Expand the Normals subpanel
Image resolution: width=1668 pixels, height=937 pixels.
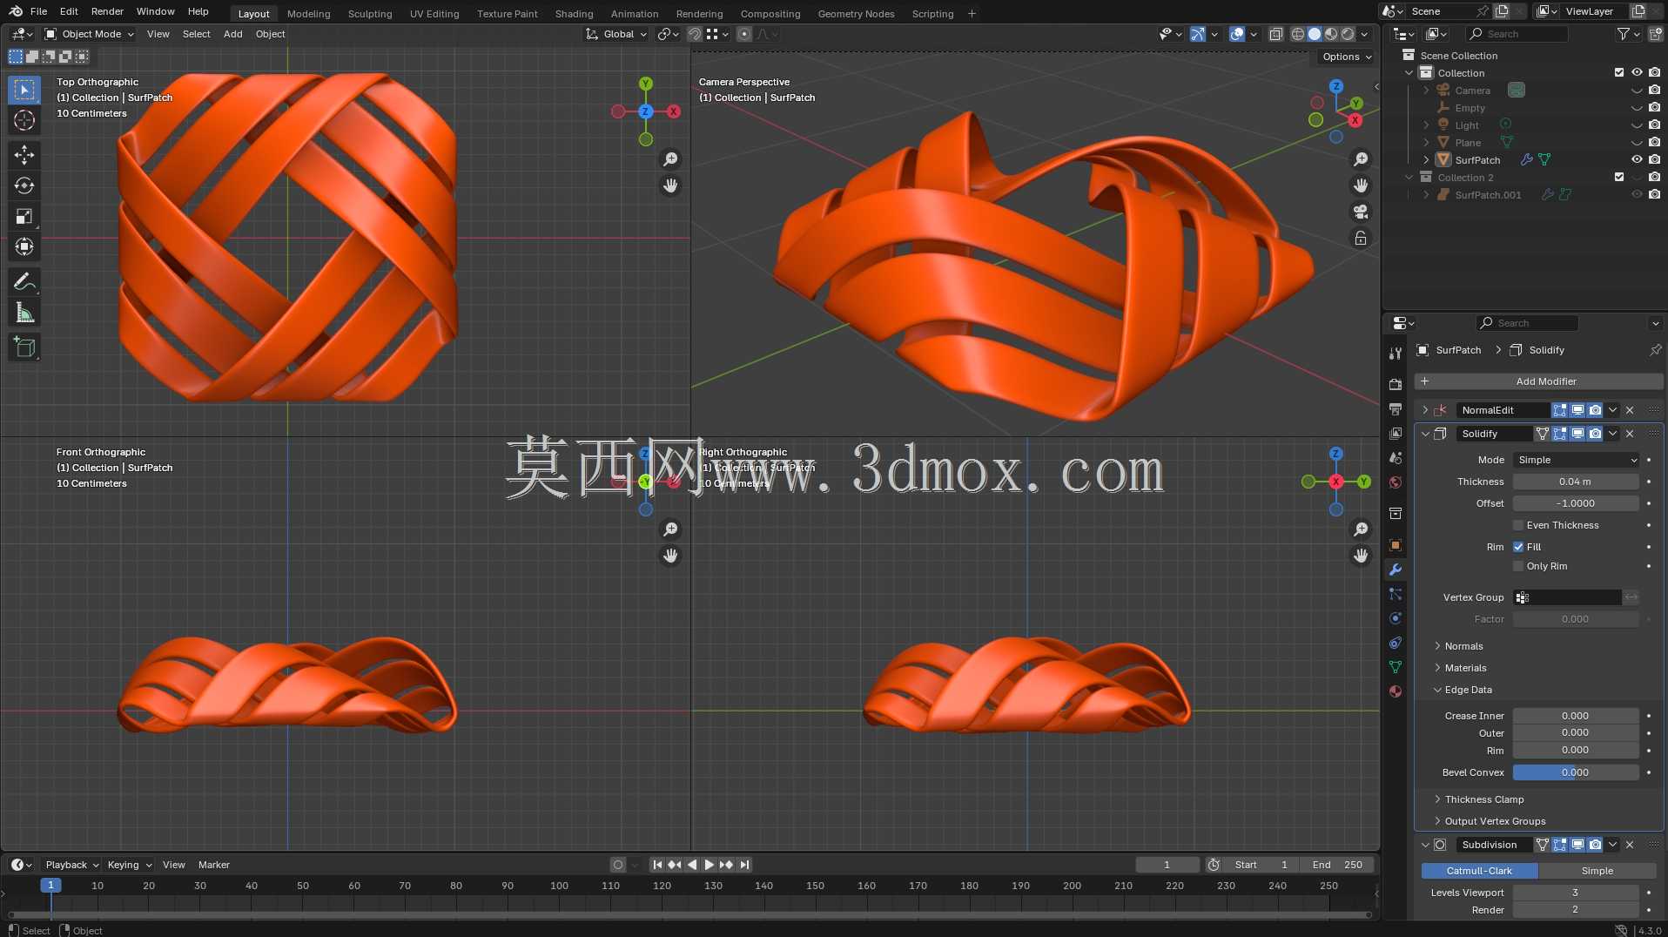coord(1463,646)
